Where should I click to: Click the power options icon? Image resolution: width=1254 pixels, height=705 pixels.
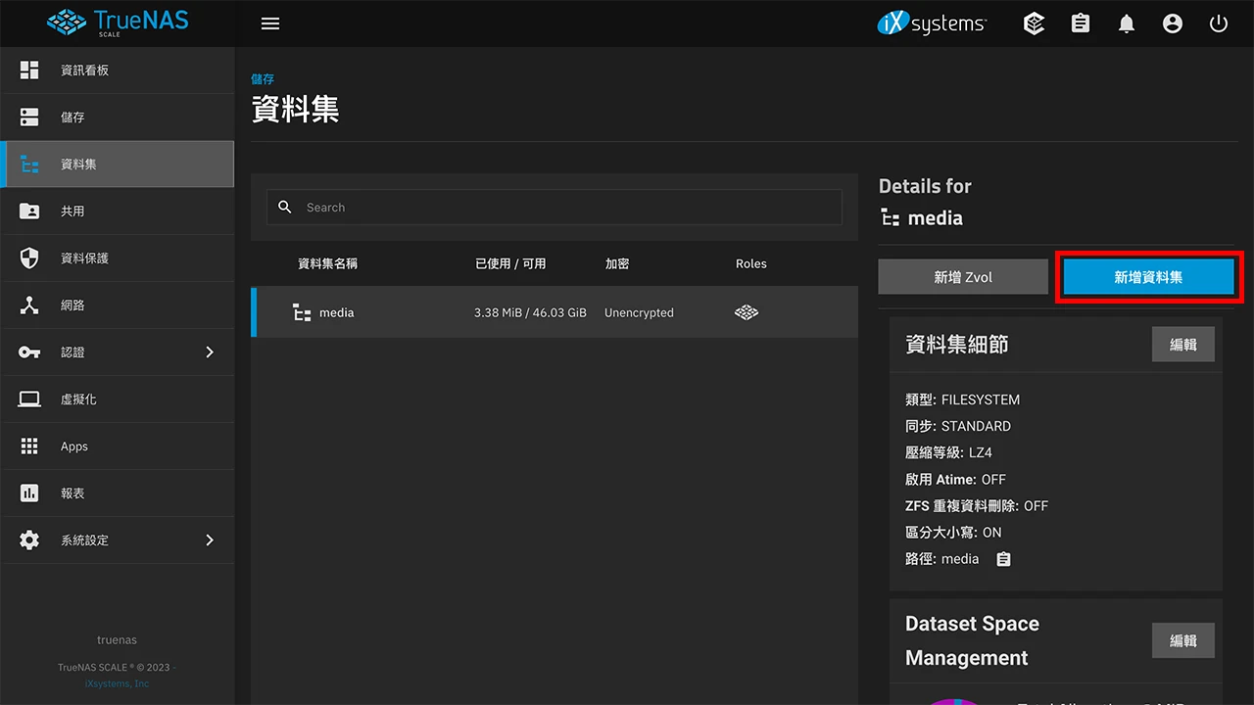[1218, 23]
